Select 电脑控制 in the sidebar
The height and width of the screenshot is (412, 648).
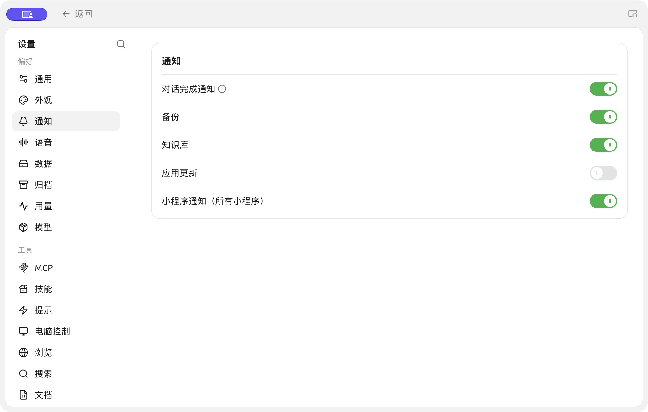coord(66,331)
